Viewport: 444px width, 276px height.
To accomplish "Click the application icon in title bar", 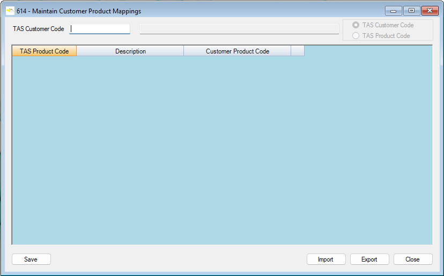I will click(x=10, y=11).
